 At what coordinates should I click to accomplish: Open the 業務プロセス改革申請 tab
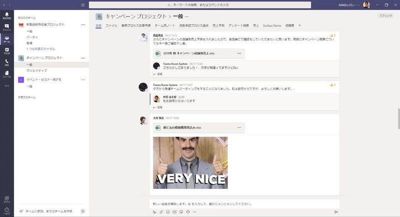(x=136, y=25)
